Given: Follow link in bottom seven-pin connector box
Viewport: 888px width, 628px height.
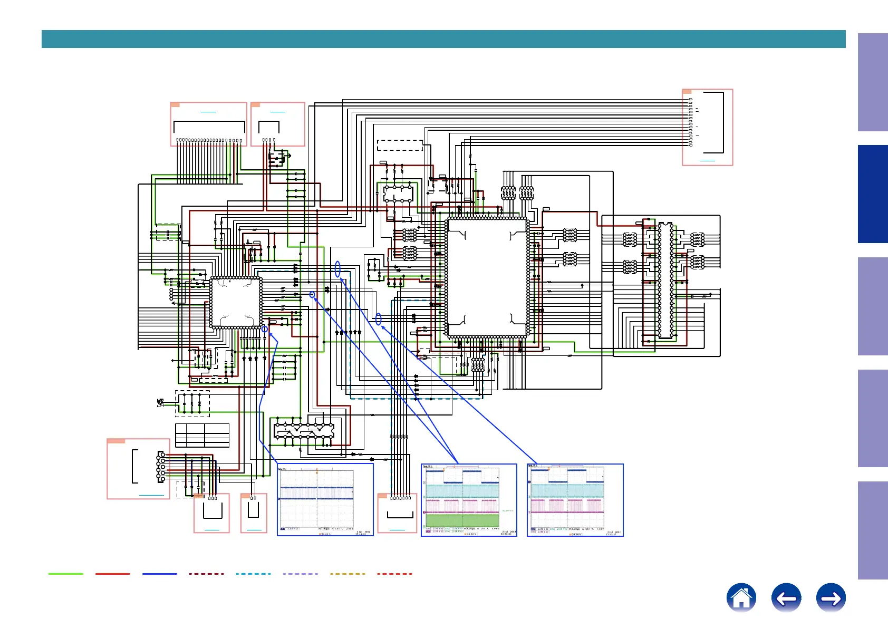Looking at the screenshot, I should click(x=397, y=529).
